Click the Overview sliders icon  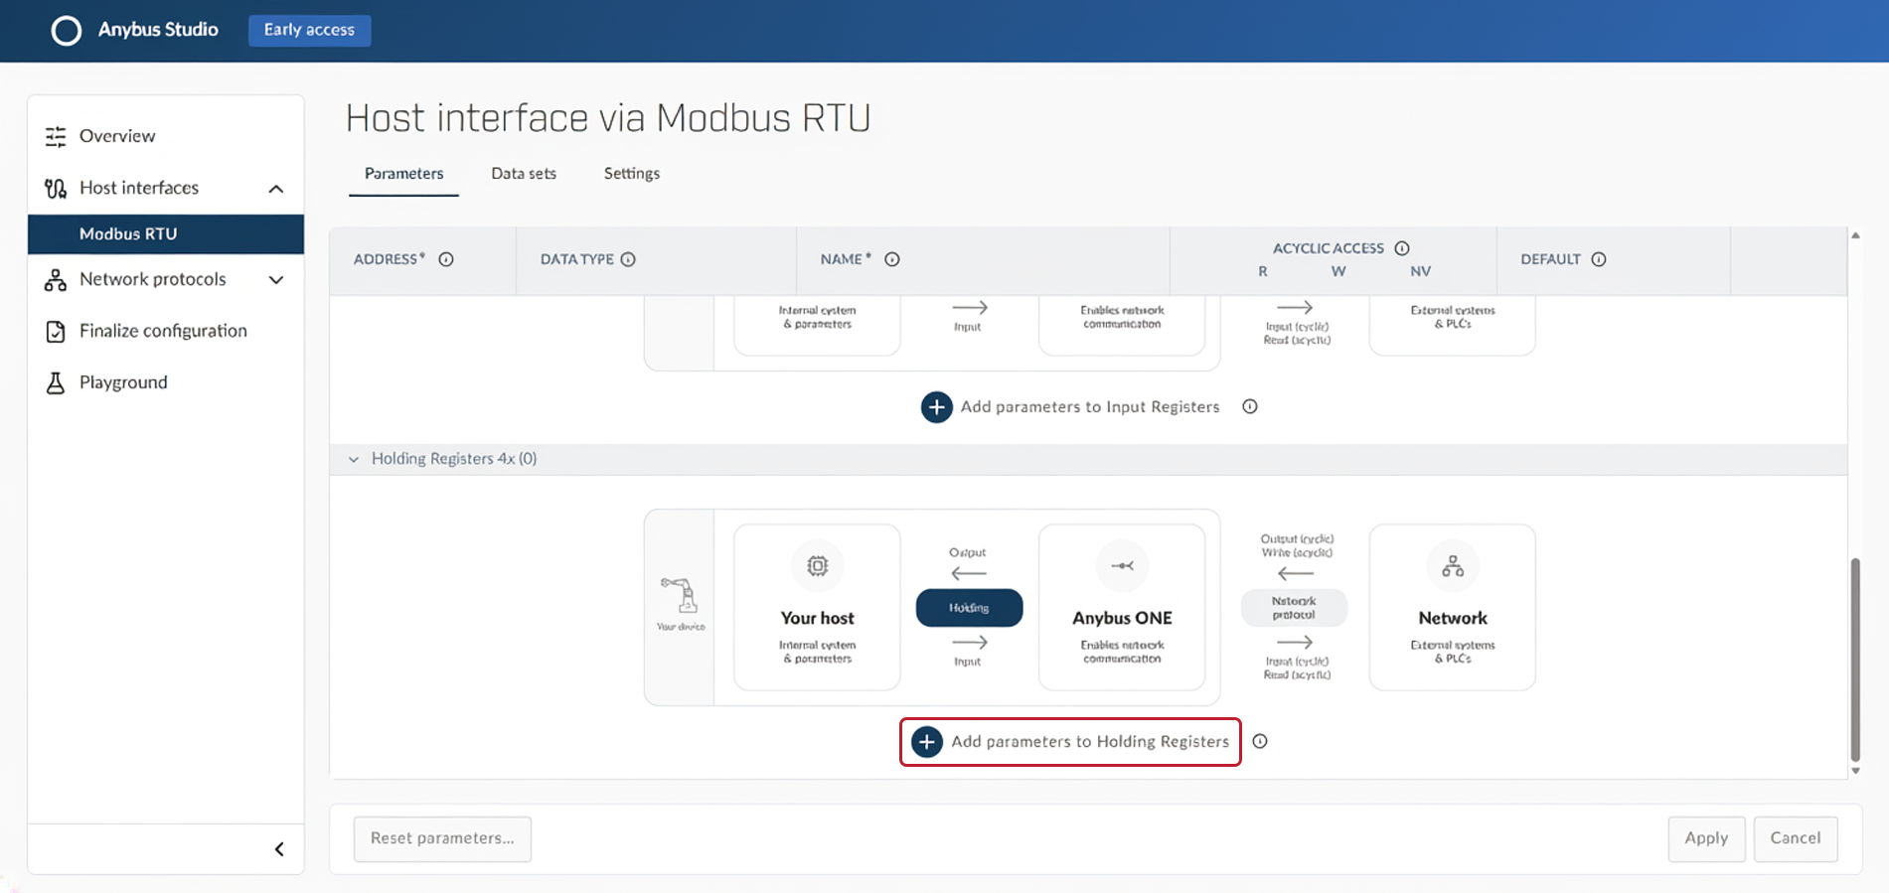click(56, 136)
